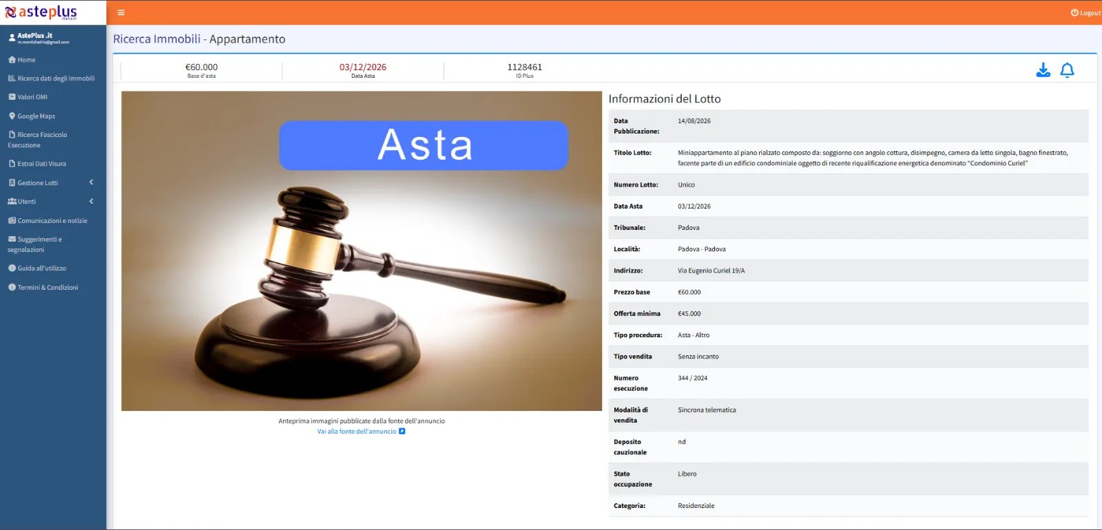Screen dimensions: 1102x530
Task: Click the address Via Eugenio Curiel 19/A
Action: point(711,271)
